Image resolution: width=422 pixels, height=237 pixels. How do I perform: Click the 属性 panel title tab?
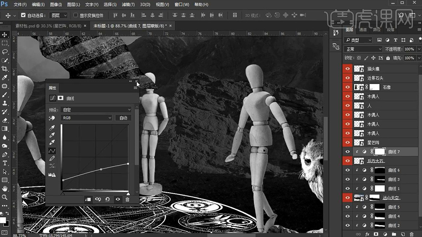[x=52, y=88]
